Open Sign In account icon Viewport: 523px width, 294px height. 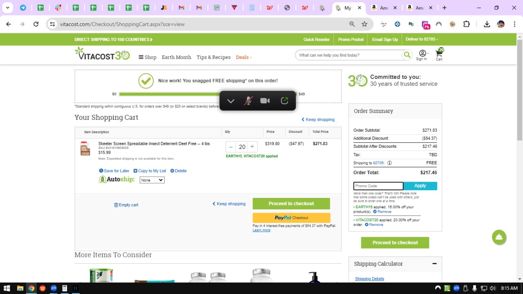coord(422,55)
